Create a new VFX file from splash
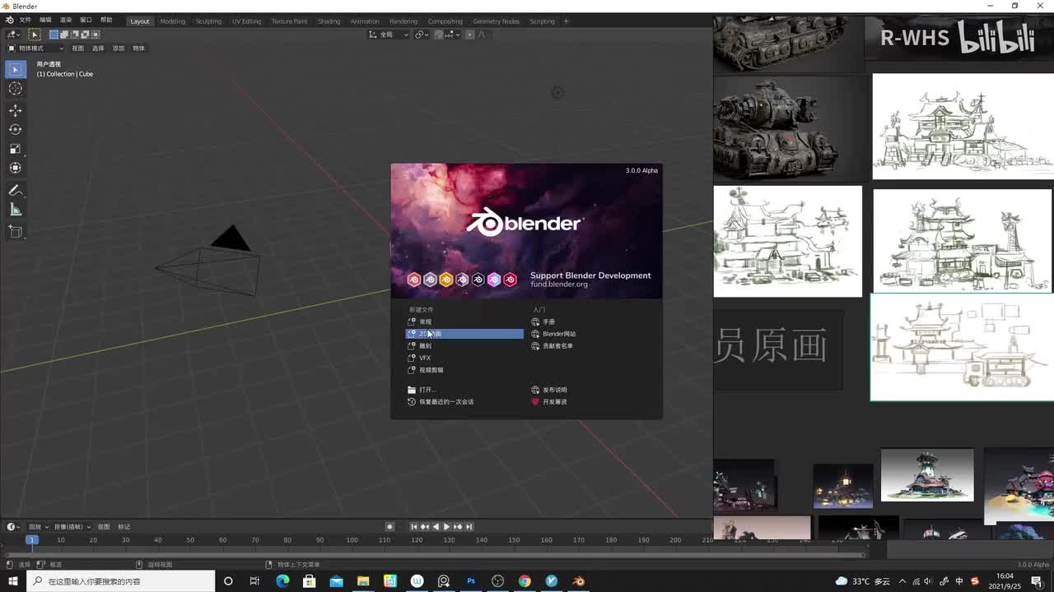 (464, 358)
